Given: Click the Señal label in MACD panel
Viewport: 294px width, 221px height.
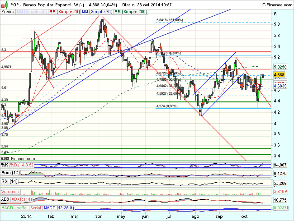Looking at the screenshot, I should pyautogui.click(x=36, y=208).
